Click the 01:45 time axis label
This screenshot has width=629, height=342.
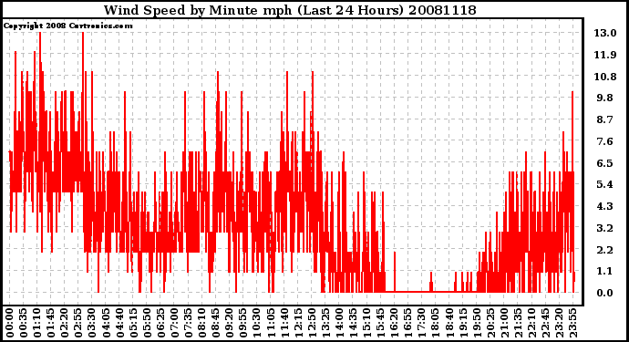pos(51,323)
